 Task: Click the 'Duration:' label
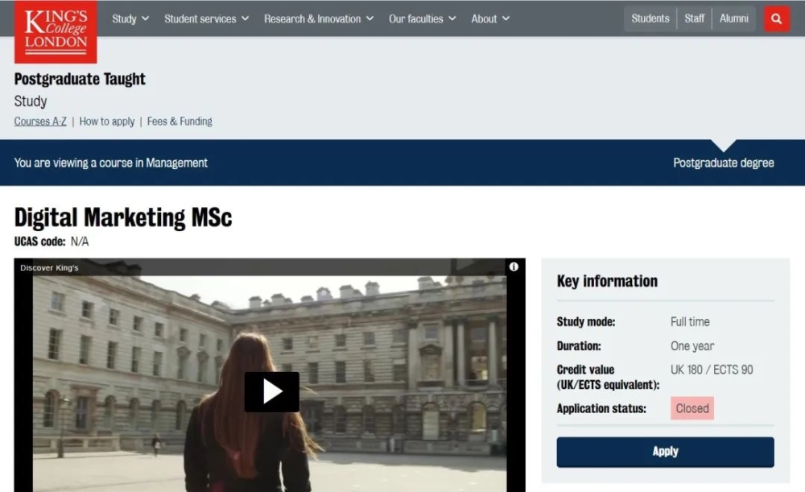579,346
